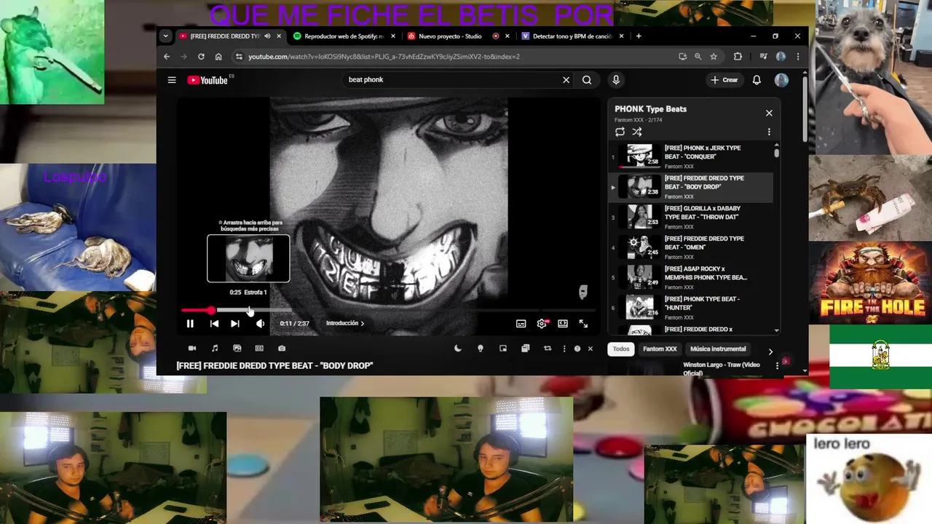Image resolution: width=932 pixels, height=524 pixels.
Task: Open a new browser tab
Action: tap(639, 36)
